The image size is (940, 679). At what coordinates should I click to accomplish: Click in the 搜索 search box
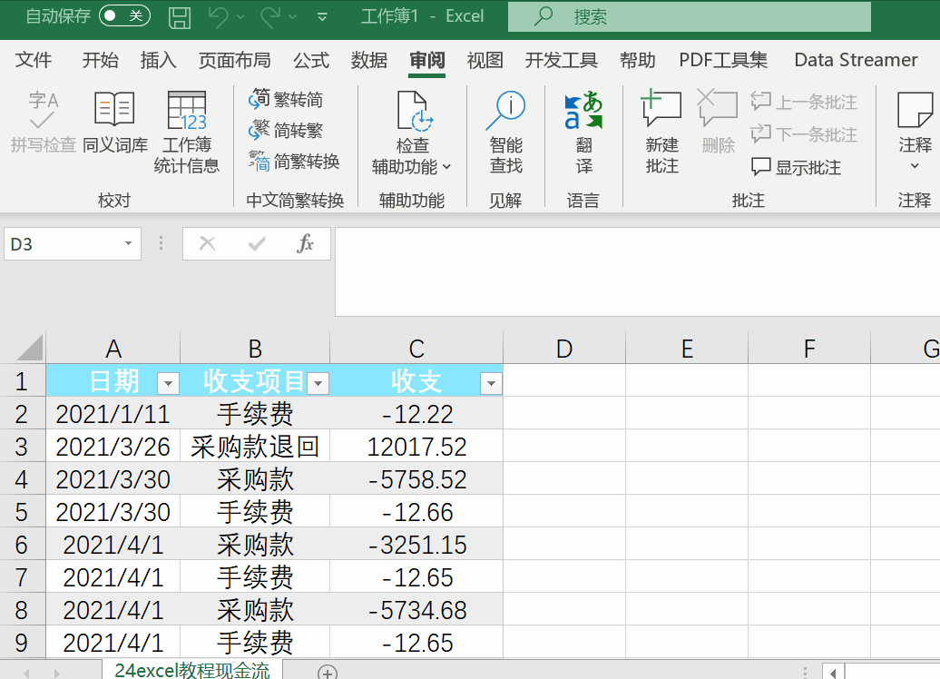point(690,16)
